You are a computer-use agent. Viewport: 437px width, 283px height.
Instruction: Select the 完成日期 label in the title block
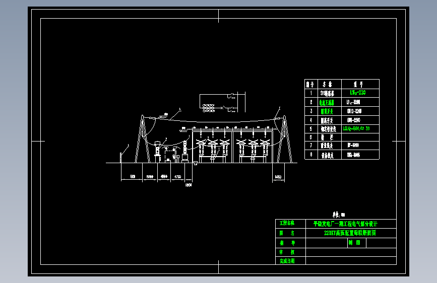[287, 261]
